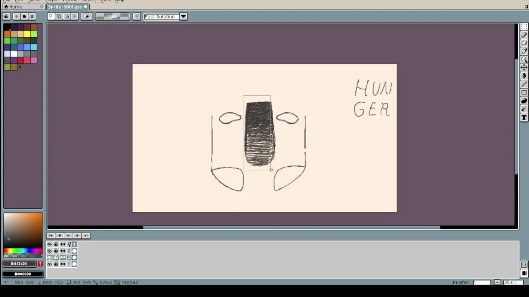Toggle visibility eye of highlighted layer 3
This screenshot has width=529, height=297.
(x=50, y=257)
